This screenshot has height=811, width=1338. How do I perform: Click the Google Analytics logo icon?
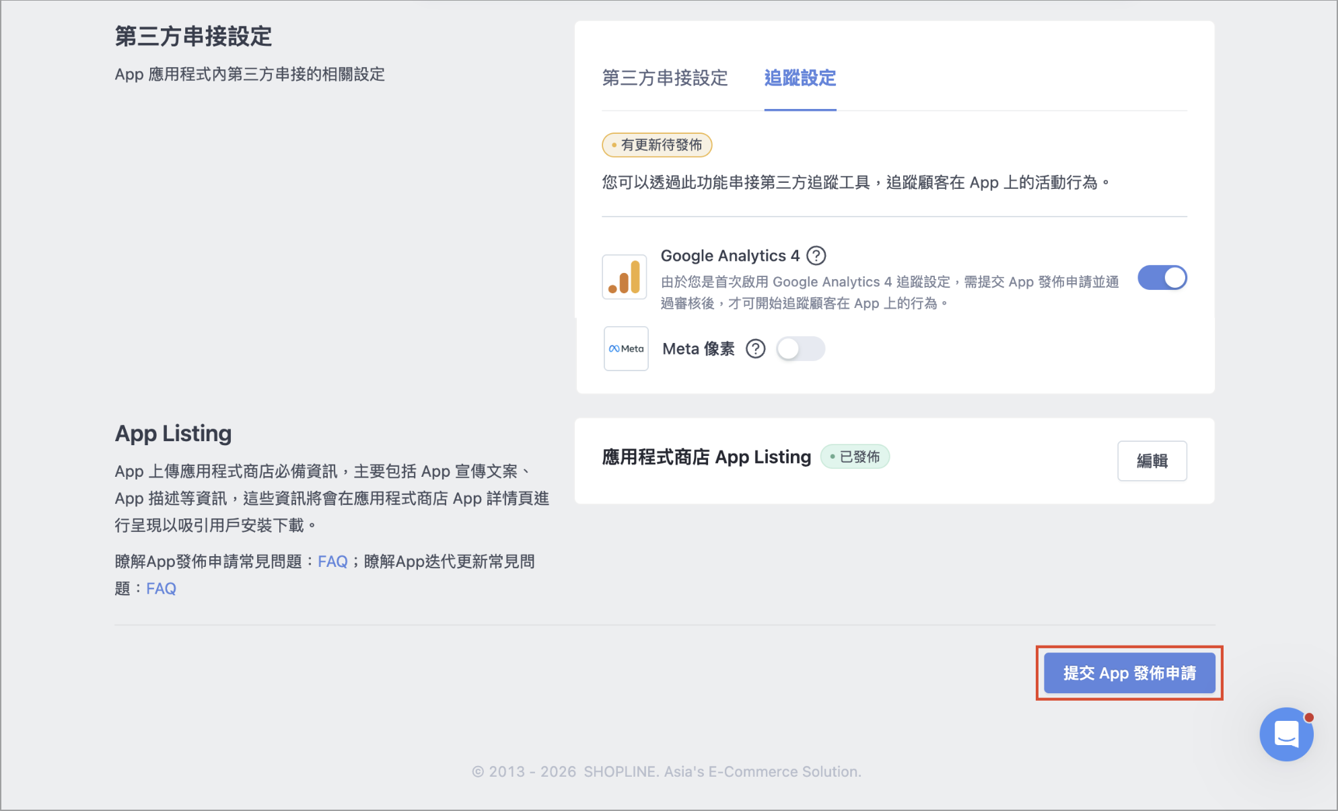pyautogui.click(x=625, y=277)
